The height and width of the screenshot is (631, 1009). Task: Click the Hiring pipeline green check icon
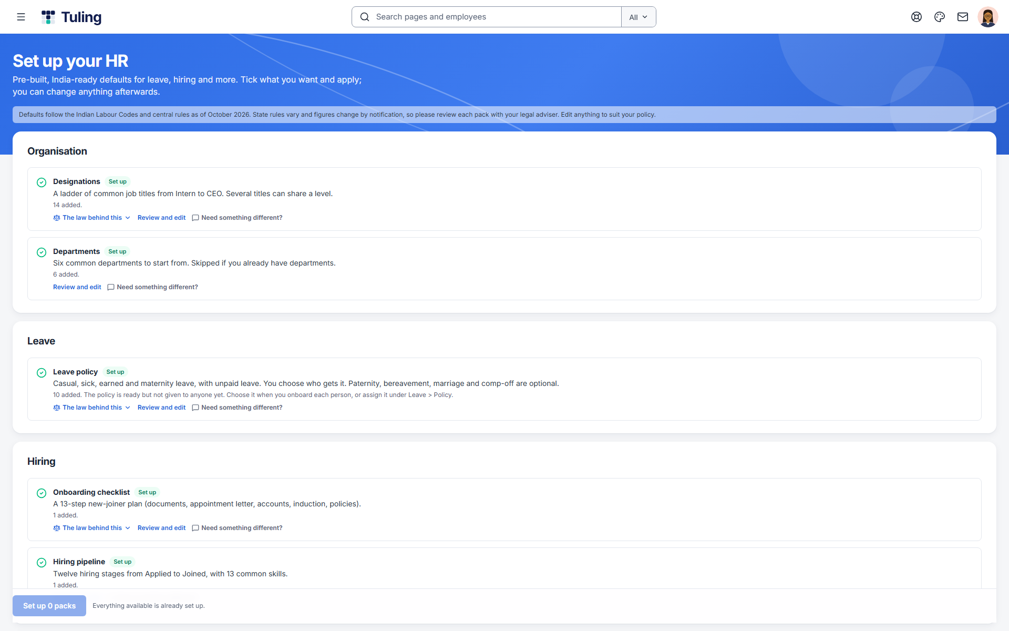[x=42, y=563]
